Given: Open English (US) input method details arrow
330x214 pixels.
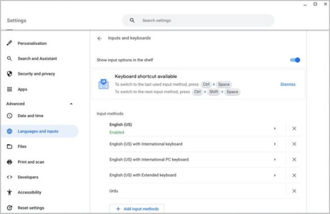Looking at the screenshot, I should coord(275,128).
